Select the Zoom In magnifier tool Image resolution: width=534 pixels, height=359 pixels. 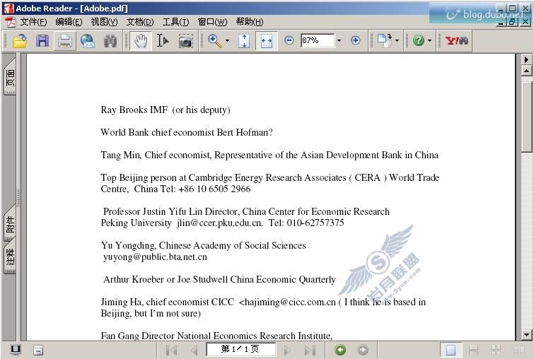(x=215, y=41)
